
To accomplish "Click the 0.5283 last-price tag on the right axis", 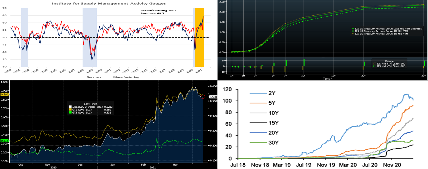I will pyautogui.click(x=213, y=97).
